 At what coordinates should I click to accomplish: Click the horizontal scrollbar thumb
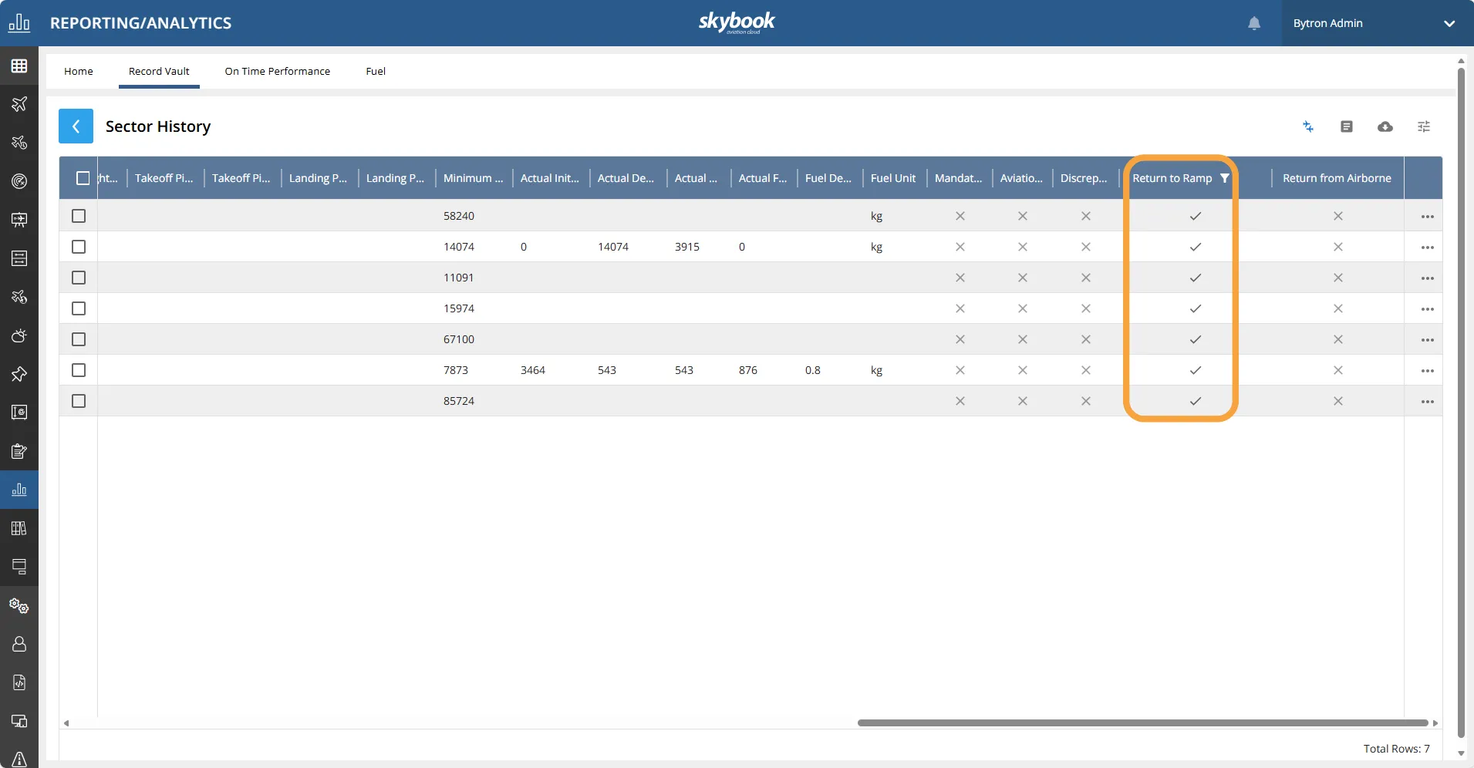[1142, 723]
